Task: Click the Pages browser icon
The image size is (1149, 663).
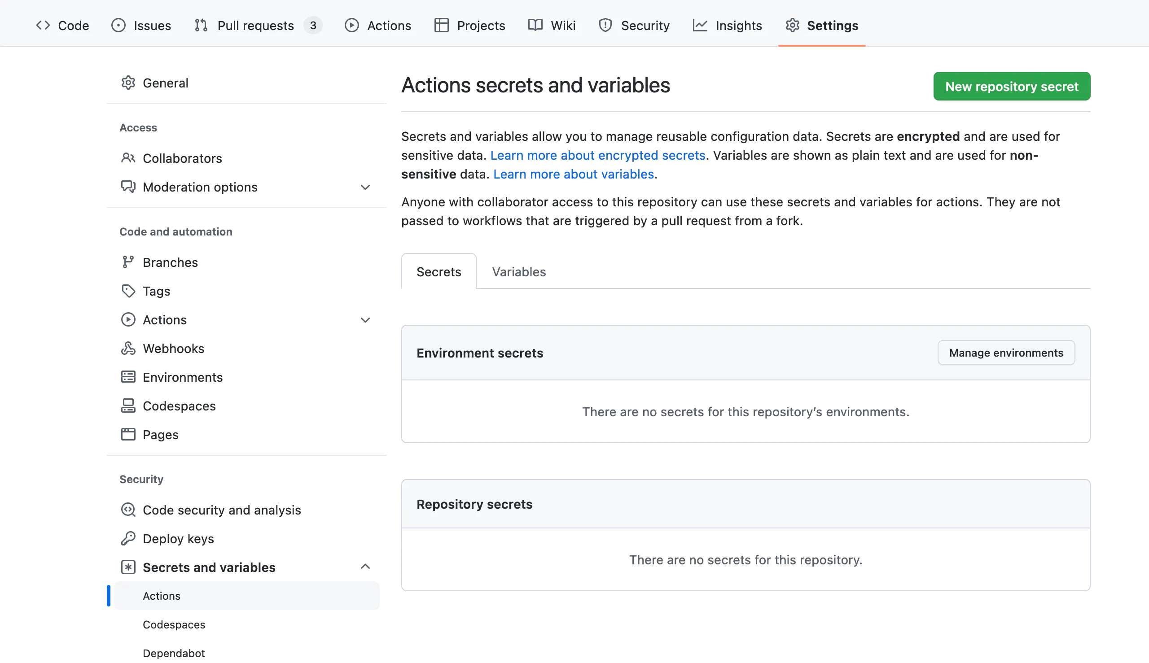Action: tap(128, 434)
